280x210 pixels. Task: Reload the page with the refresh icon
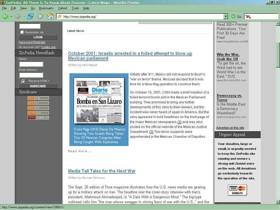pyautogui.click(x=30, y=16)
